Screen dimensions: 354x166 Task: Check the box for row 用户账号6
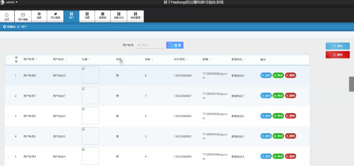coord(7,116)
